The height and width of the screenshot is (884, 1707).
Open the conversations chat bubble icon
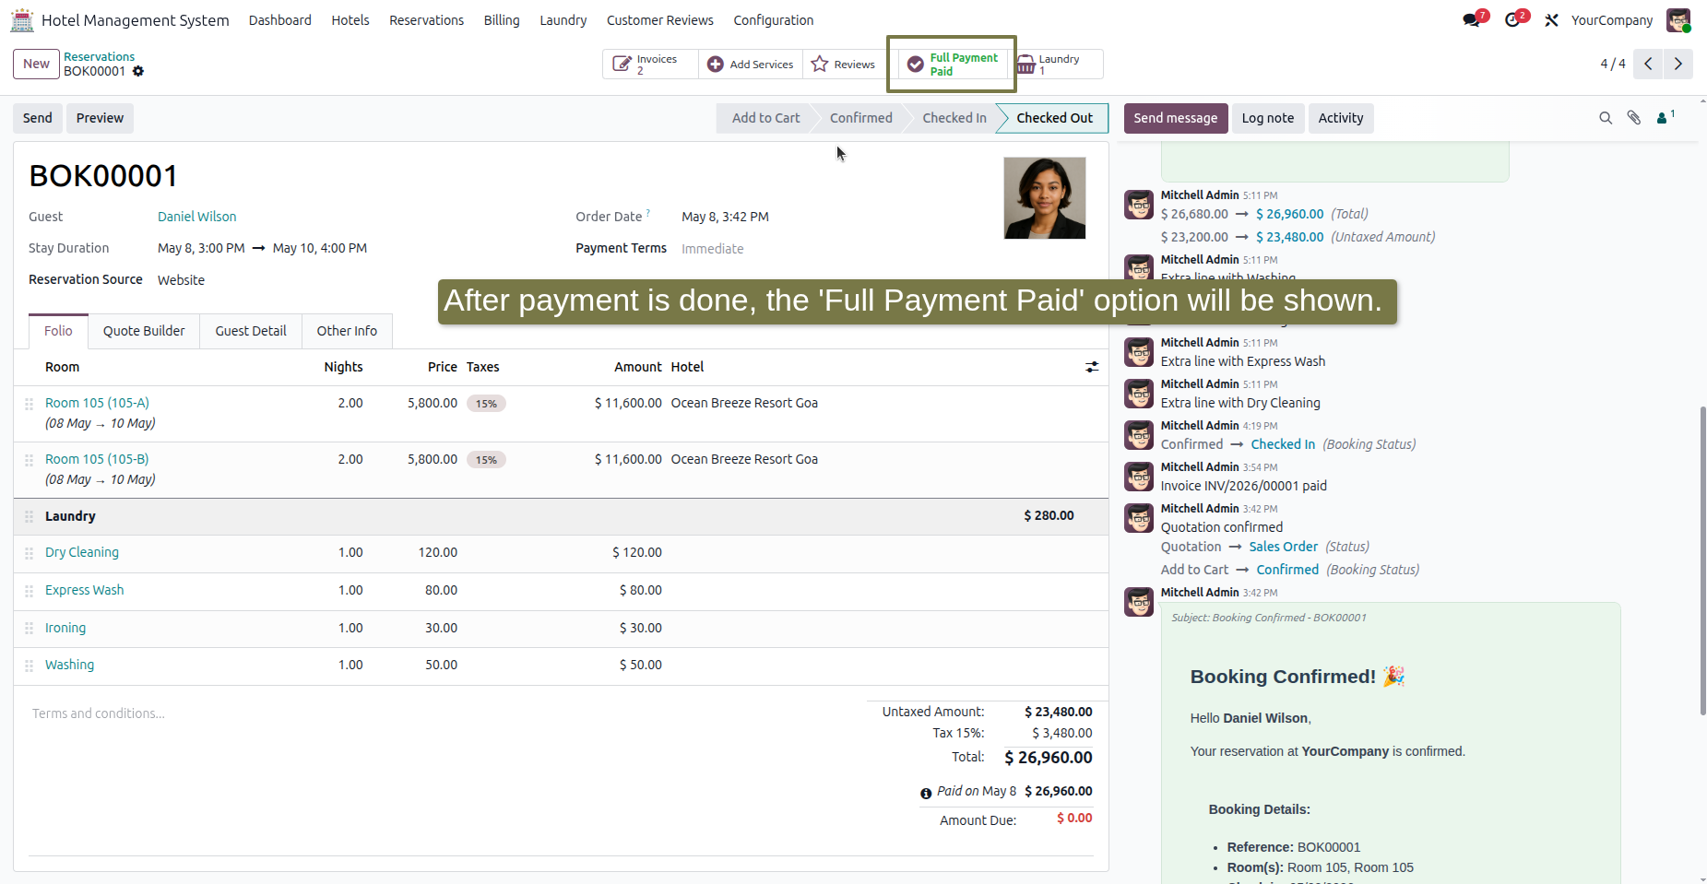tap(1472, 20)
